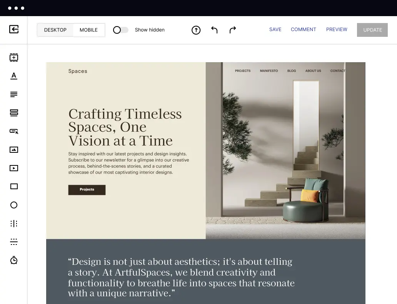397x304 pixels.
Task: Redo the last action
Action: (233, 30)
